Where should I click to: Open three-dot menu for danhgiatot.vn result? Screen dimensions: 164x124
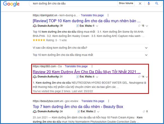[x=108, y=15]
